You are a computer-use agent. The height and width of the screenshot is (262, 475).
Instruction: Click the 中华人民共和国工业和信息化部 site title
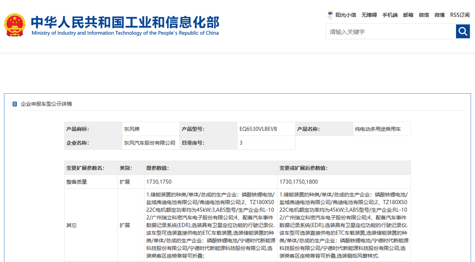125,22
